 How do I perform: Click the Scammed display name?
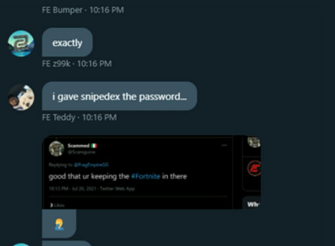click(x=78, y=146)
